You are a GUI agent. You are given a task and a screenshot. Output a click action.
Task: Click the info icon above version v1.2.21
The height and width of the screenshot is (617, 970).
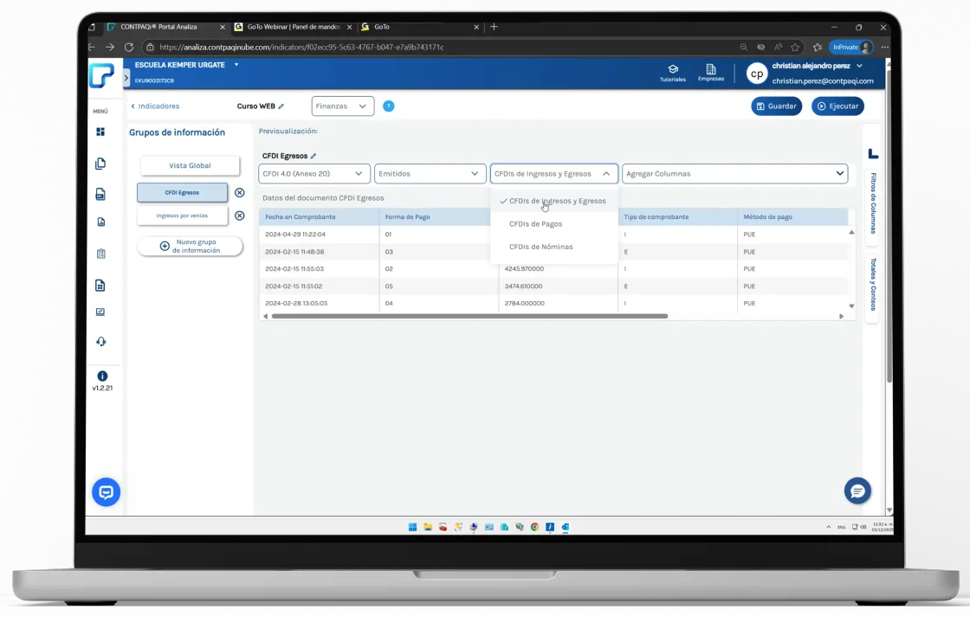(x=102, y=376)
